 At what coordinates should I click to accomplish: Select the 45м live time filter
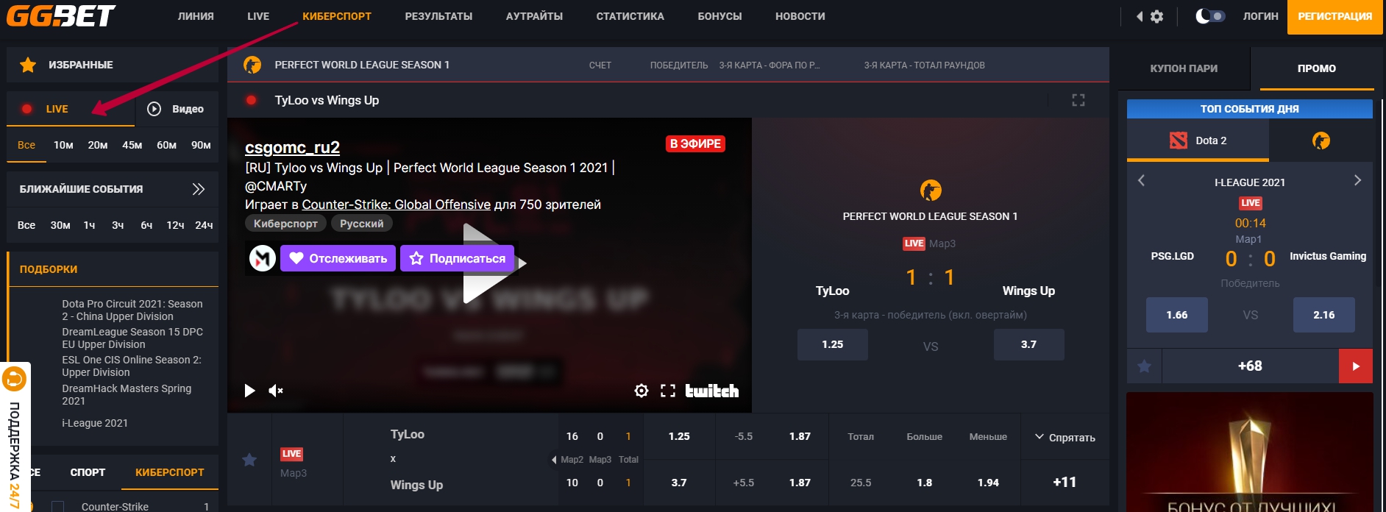132,145
